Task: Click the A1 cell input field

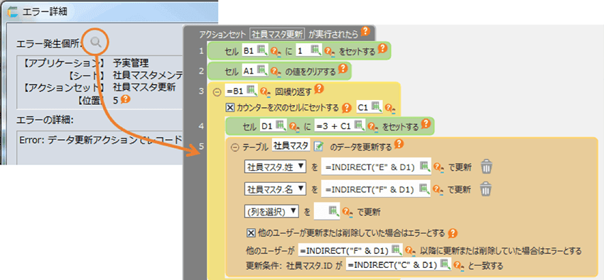Action: click(254, 70)
